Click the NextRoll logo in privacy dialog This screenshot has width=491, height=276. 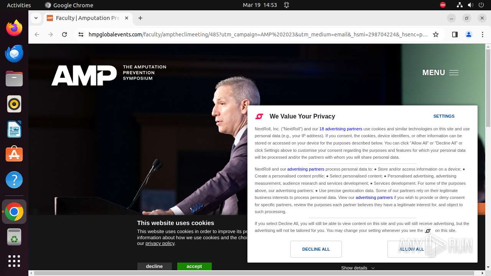point(260,116)
